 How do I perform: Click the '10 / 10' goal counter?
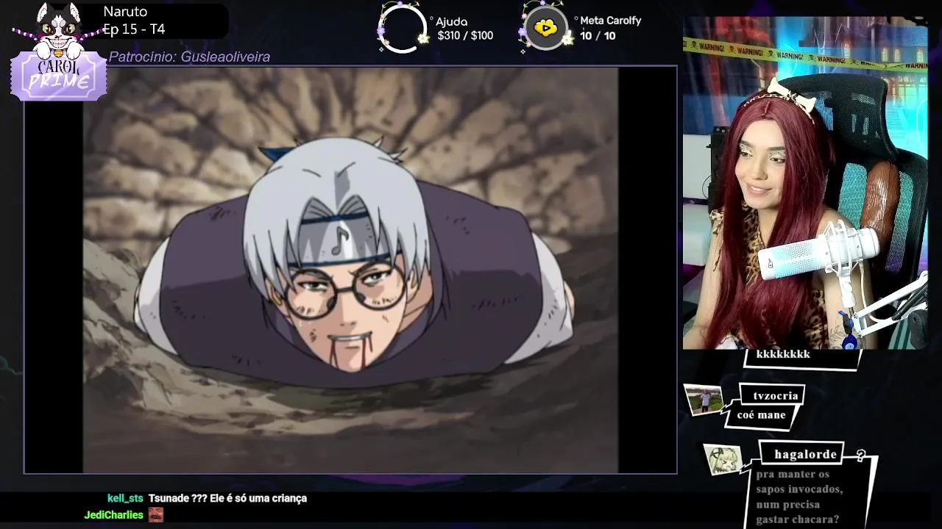598,35
